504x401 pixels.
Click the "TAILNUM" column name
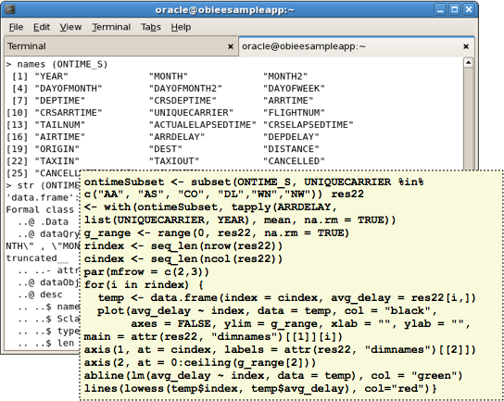tap(60, 125)
